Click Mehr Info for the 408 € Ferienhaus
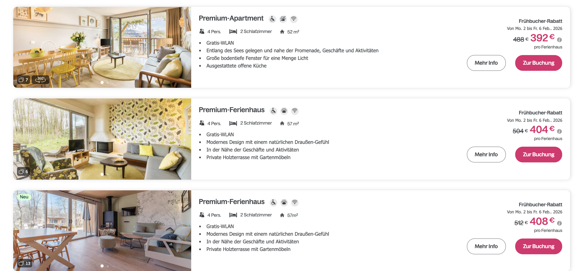 (486, 246)
